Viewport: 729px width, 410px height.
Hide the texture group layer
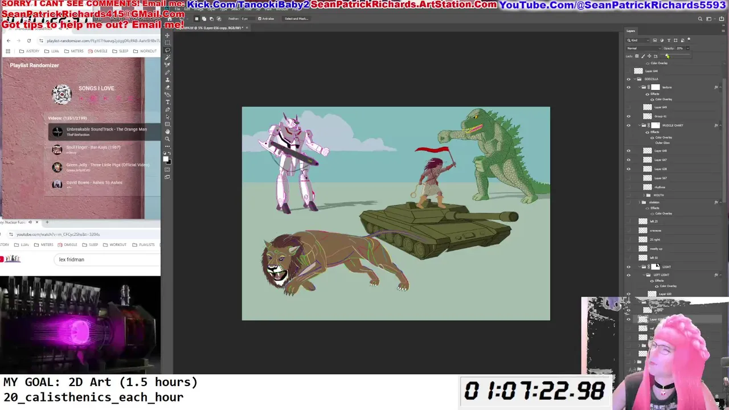click(x=629, y=87)
